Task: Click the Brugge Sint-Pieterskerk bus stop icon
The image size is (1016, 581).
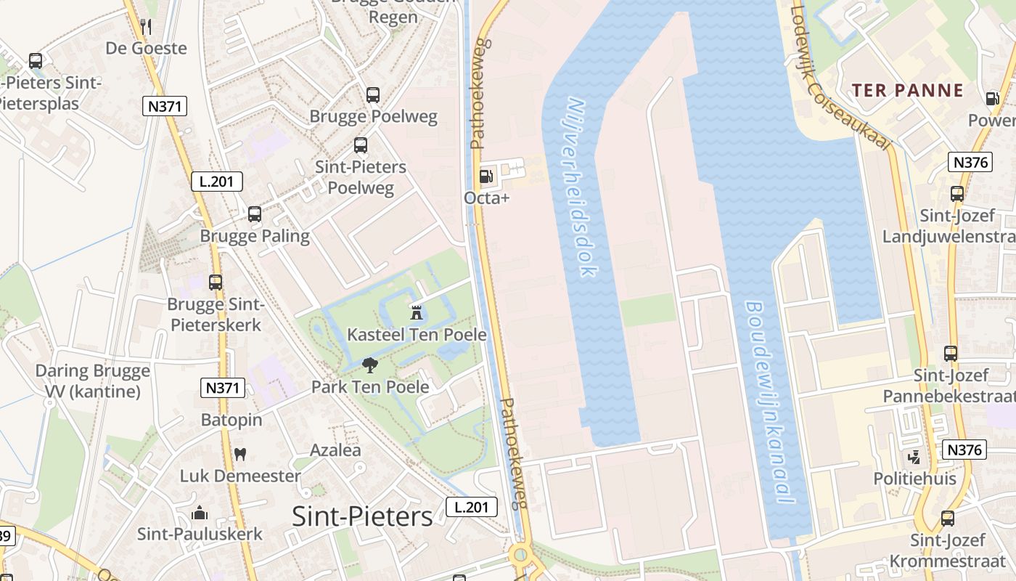Action: pyautogui.click(x=216, y=283)
